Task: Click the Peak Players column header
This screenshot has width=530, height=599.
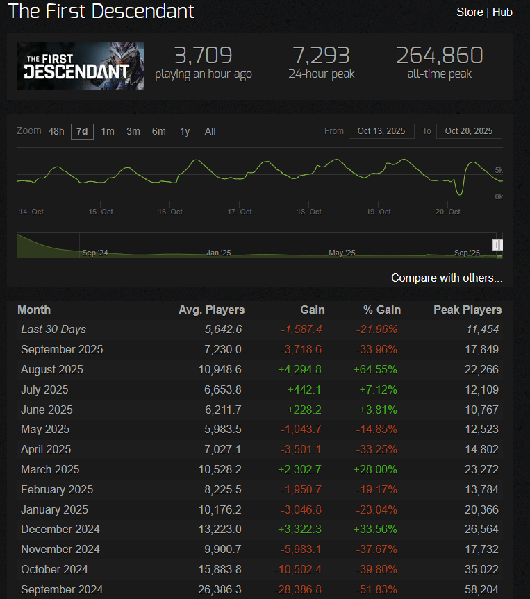Action: pos(467,310)
